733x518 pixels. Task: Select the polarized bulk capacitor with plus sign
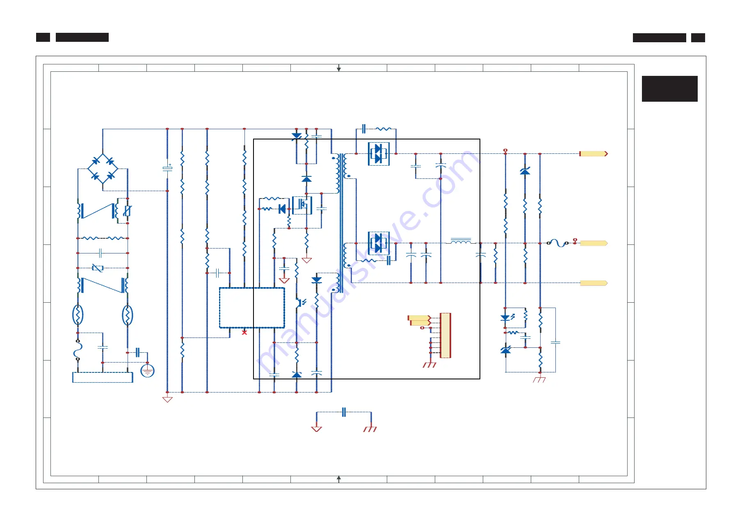click(x=167, y=168)
